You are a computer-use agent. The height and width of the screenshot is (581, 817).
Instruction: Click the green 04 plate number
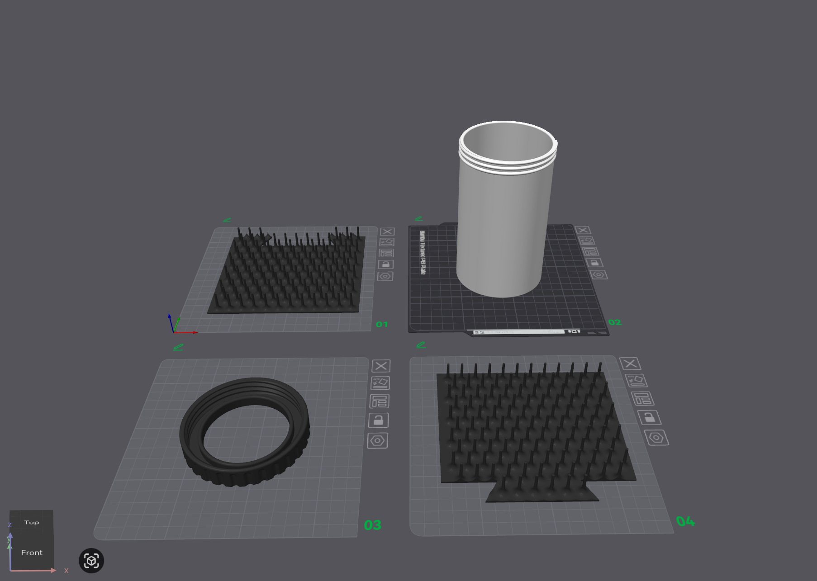[685, 521]
